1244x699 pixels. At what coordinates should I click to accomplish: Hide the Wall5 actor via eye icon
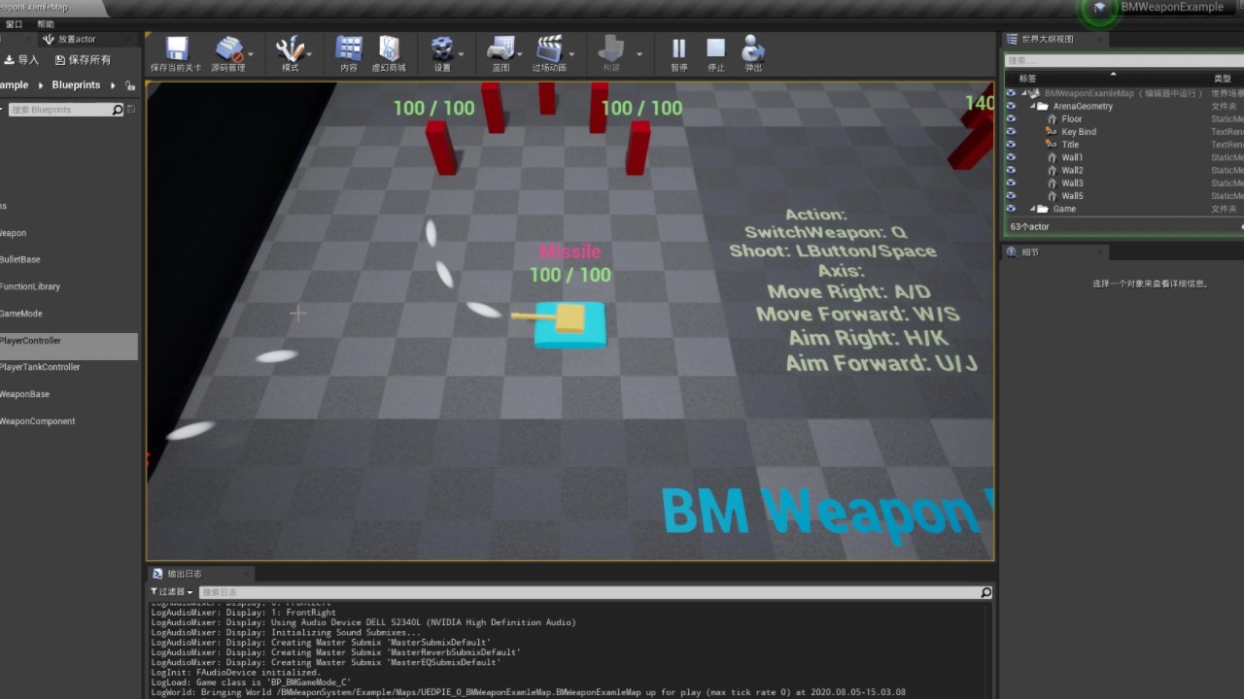(x=1011, y=196)
